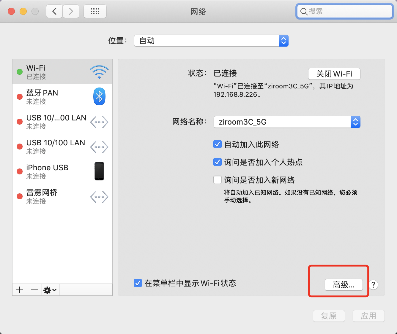This screenshot has height=334, width=397.
Task: Remove selected service with minus button
Action: click(34, 290)
